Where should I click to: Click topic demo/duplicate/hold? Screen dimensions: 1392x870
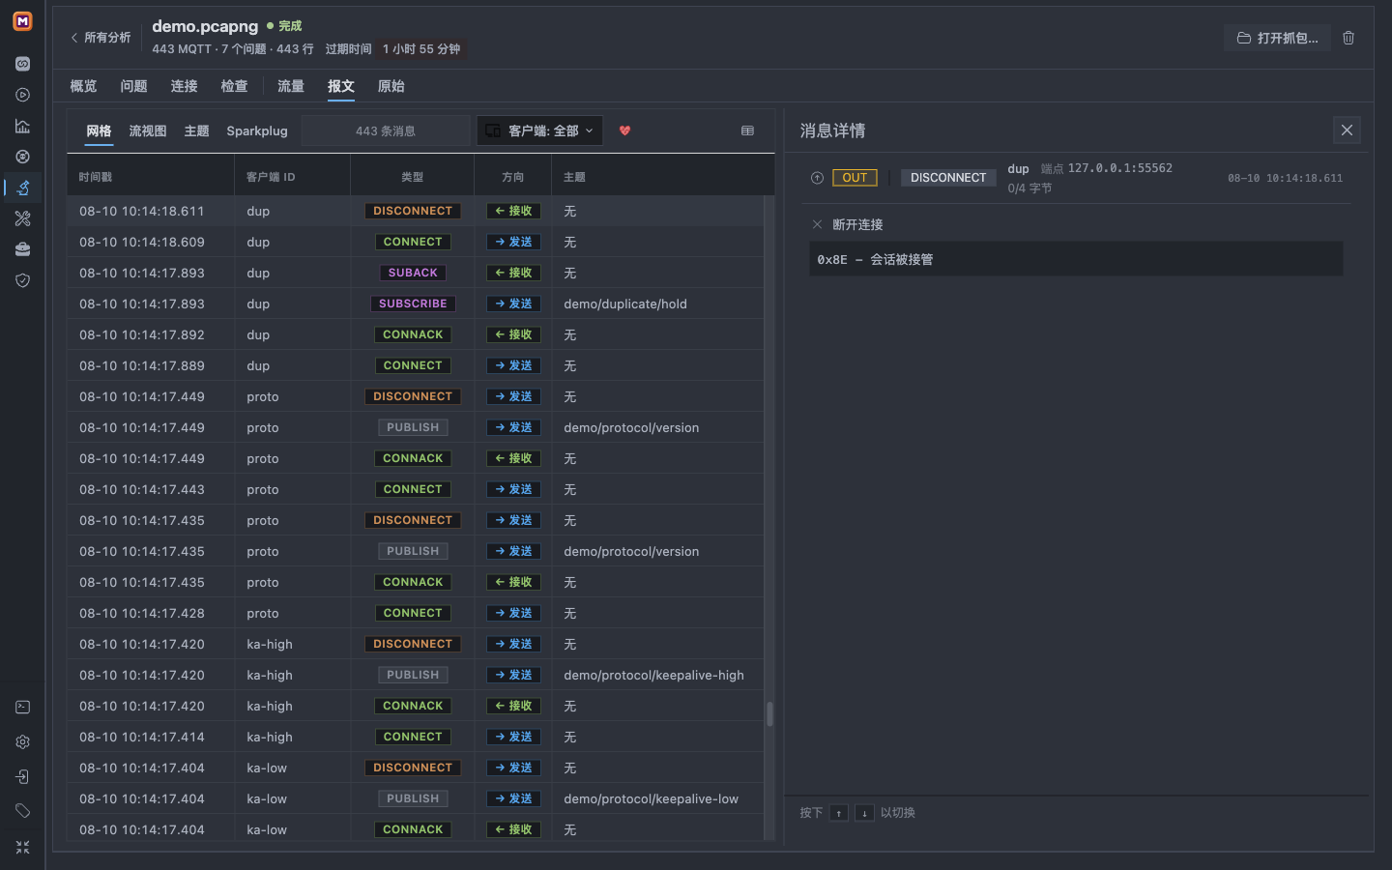625,304
